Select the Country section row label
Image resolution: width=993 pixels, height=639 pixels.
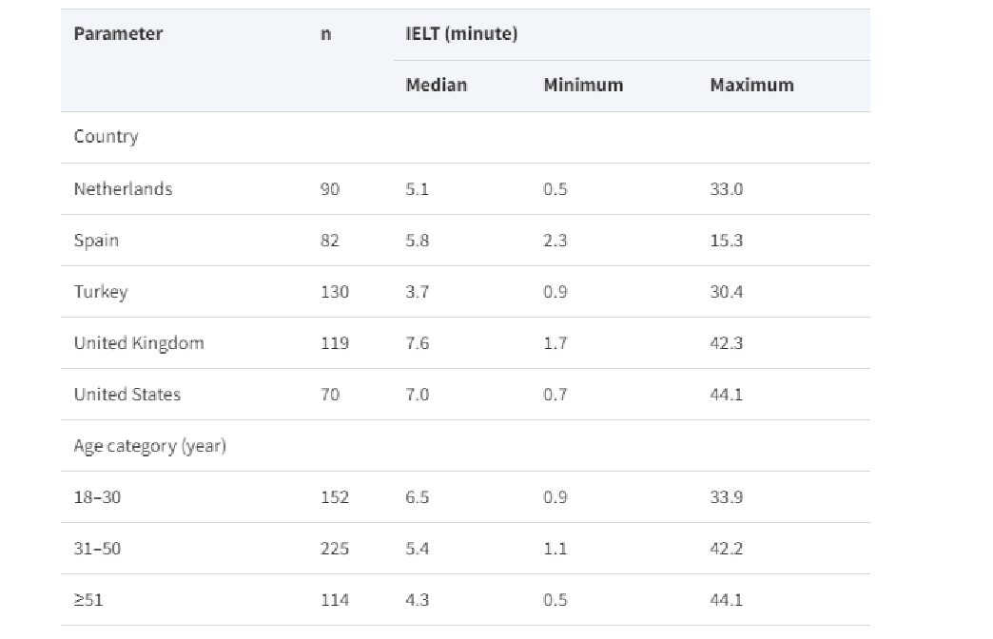pos(106,137)
